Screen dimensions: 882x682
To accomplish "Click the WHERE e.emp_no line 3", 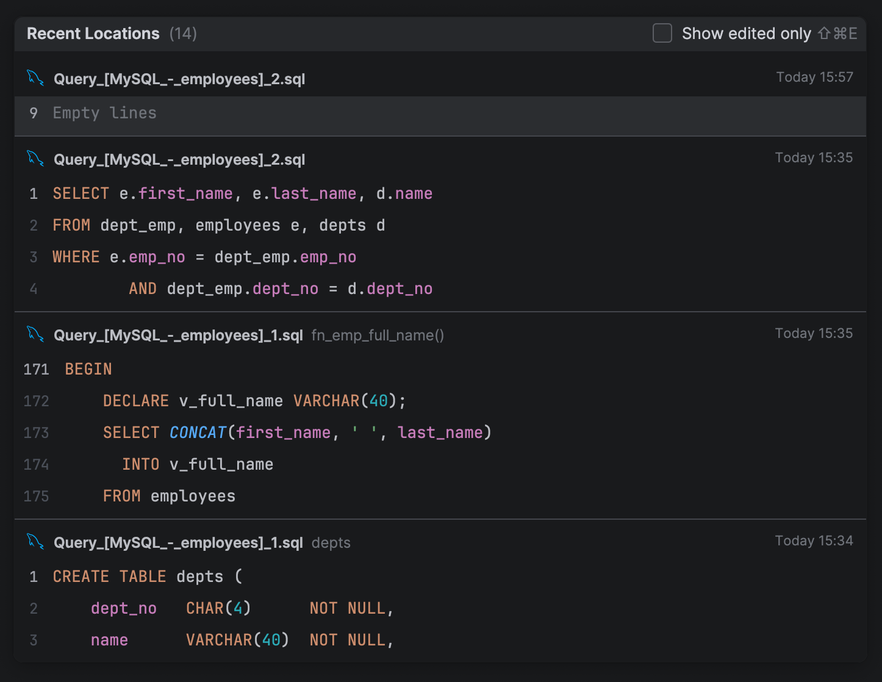I will click(x=204, y=257).
